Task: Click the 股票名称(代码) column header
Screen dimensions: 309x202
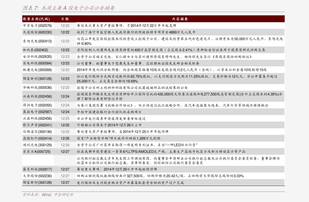Action: coord(36,19)
